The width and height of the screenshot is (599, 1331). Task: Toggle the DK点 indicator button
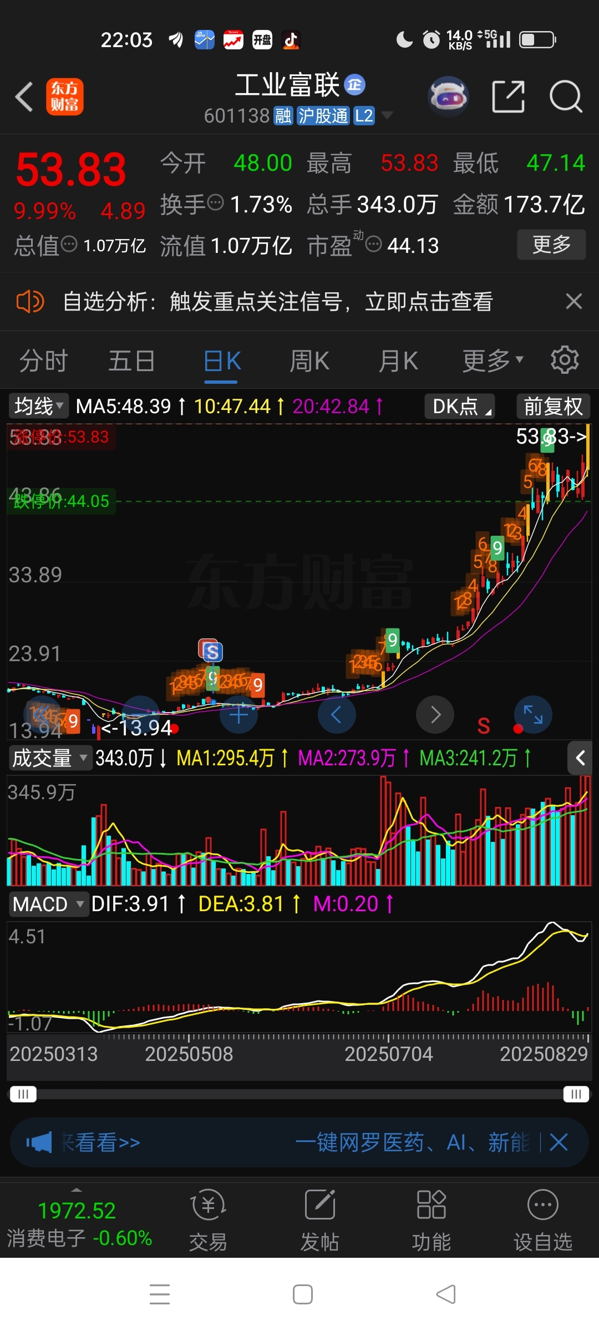460,406
